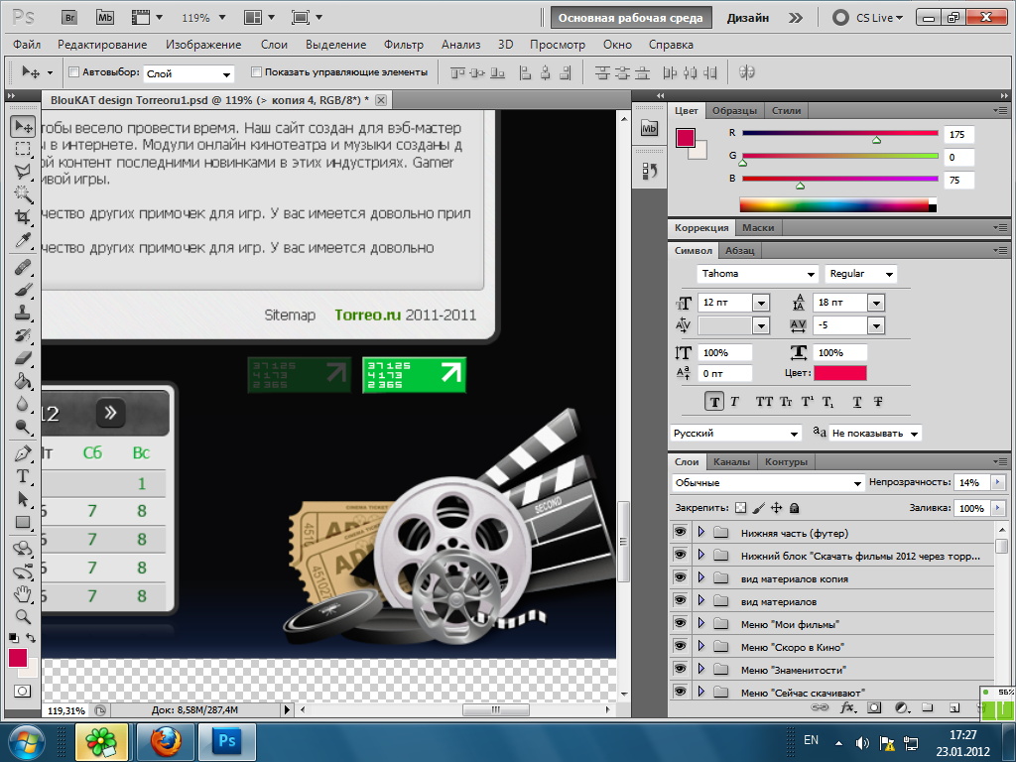Open the 'Русский' language dropdown
Image resolution: width=1016 pixels, height=762 pixels.
coord(737,434)
